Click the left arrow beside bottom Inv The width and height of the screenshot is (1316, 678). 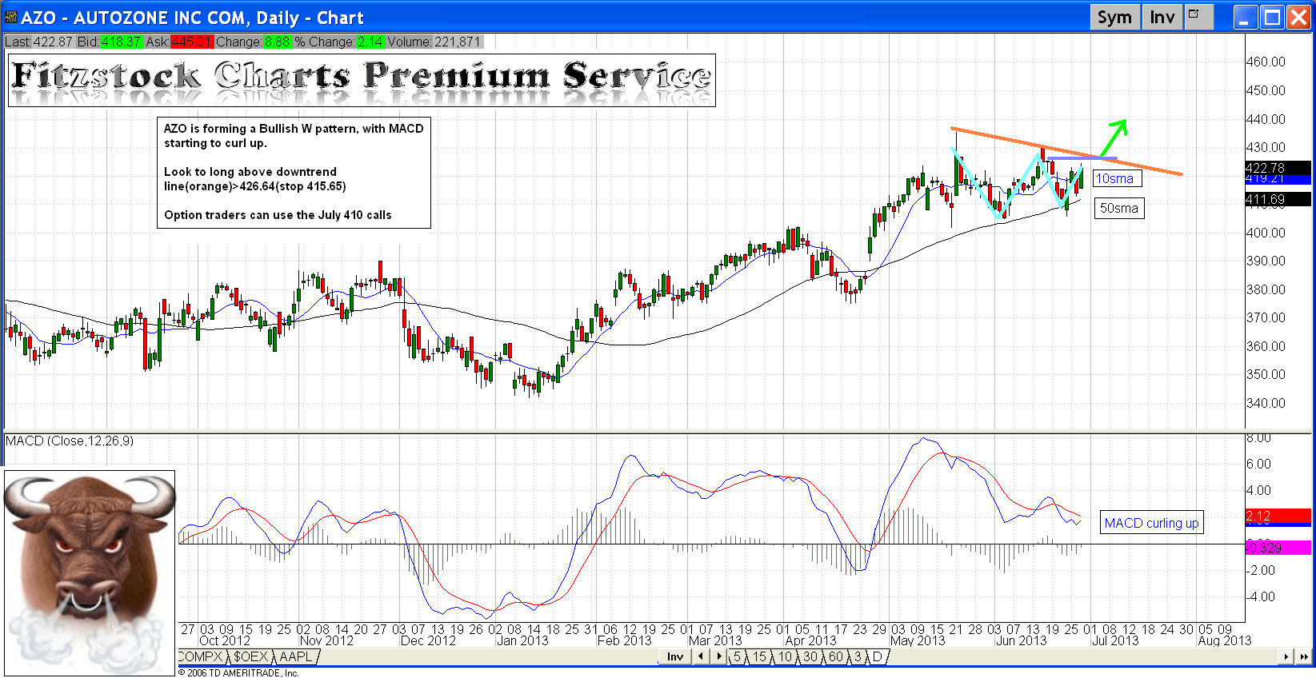[701, 656]
